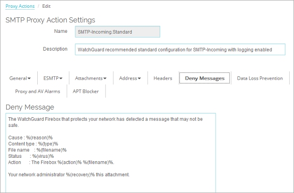
Task: Click the Name input field
Action: 118,32
